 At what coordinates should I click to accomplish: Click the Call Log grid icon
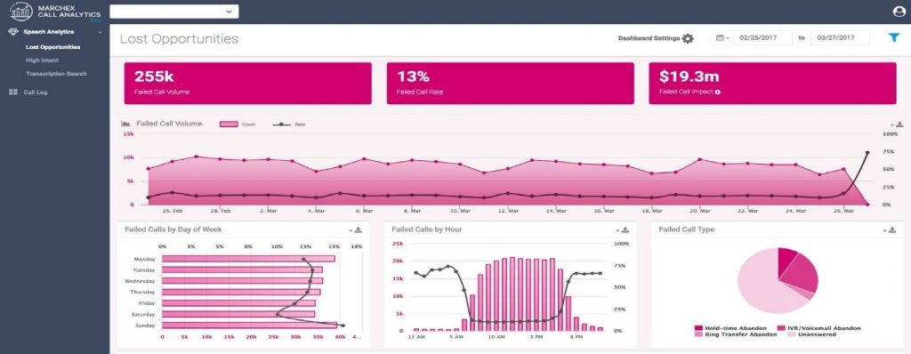coord(12,92)
